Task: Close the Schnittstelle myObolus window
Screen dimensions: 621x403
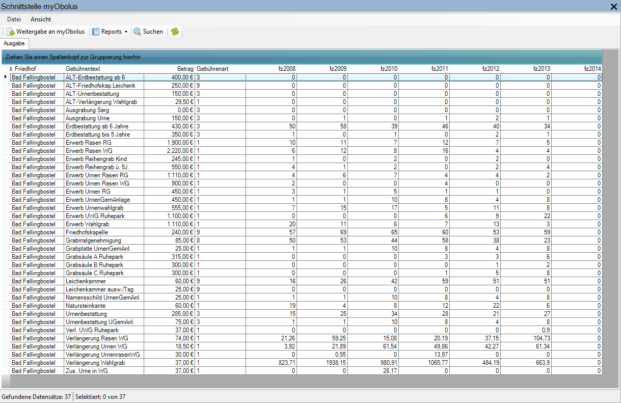Action: pos(614,6)
